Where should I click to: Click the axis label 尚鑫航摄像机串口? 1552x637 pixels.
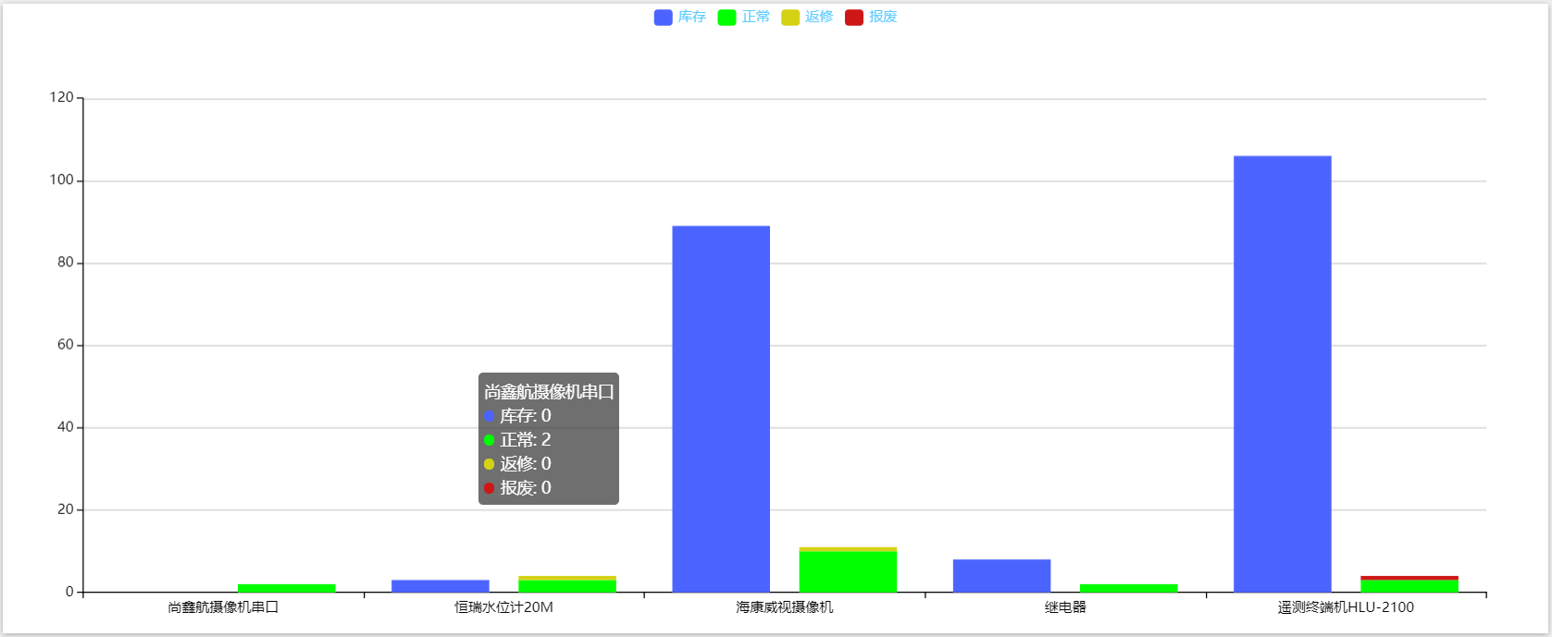(223, 607)
